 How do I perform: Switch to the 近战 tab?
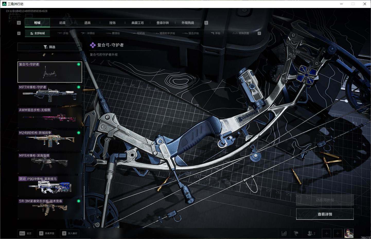(62, 23)
